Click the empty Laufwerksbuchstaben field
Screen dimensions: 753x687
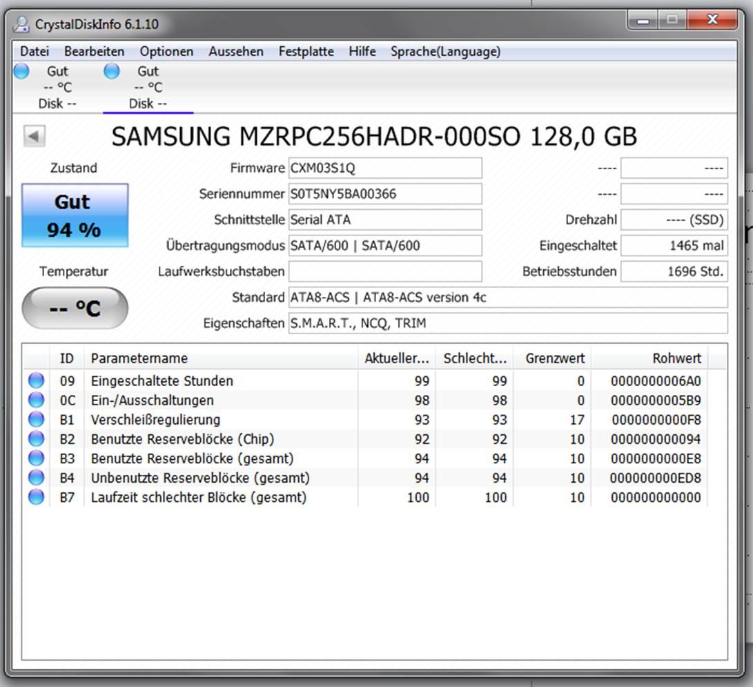(385, 272)
